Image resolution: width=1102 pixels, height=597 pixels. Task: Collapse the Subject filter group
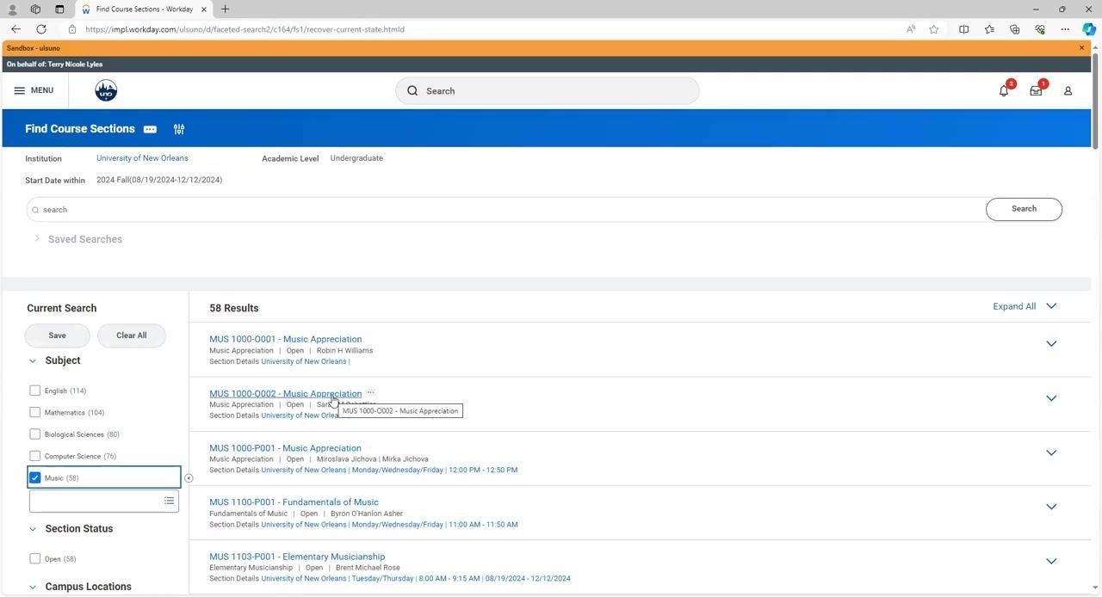coord(33,361)
